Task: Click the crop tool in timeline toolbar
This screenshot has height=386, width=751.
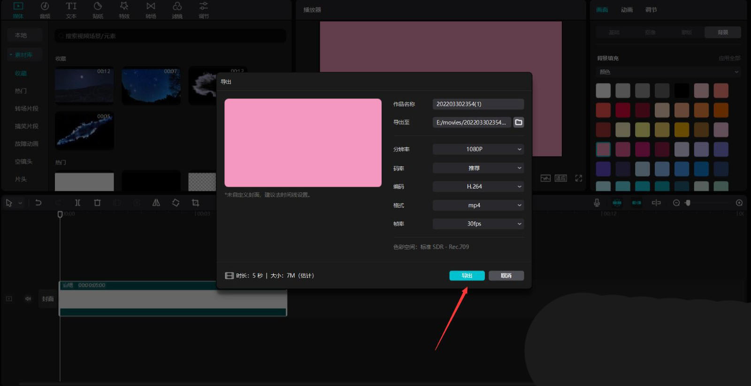Action: pyautogui.click(x=195, y=203)
